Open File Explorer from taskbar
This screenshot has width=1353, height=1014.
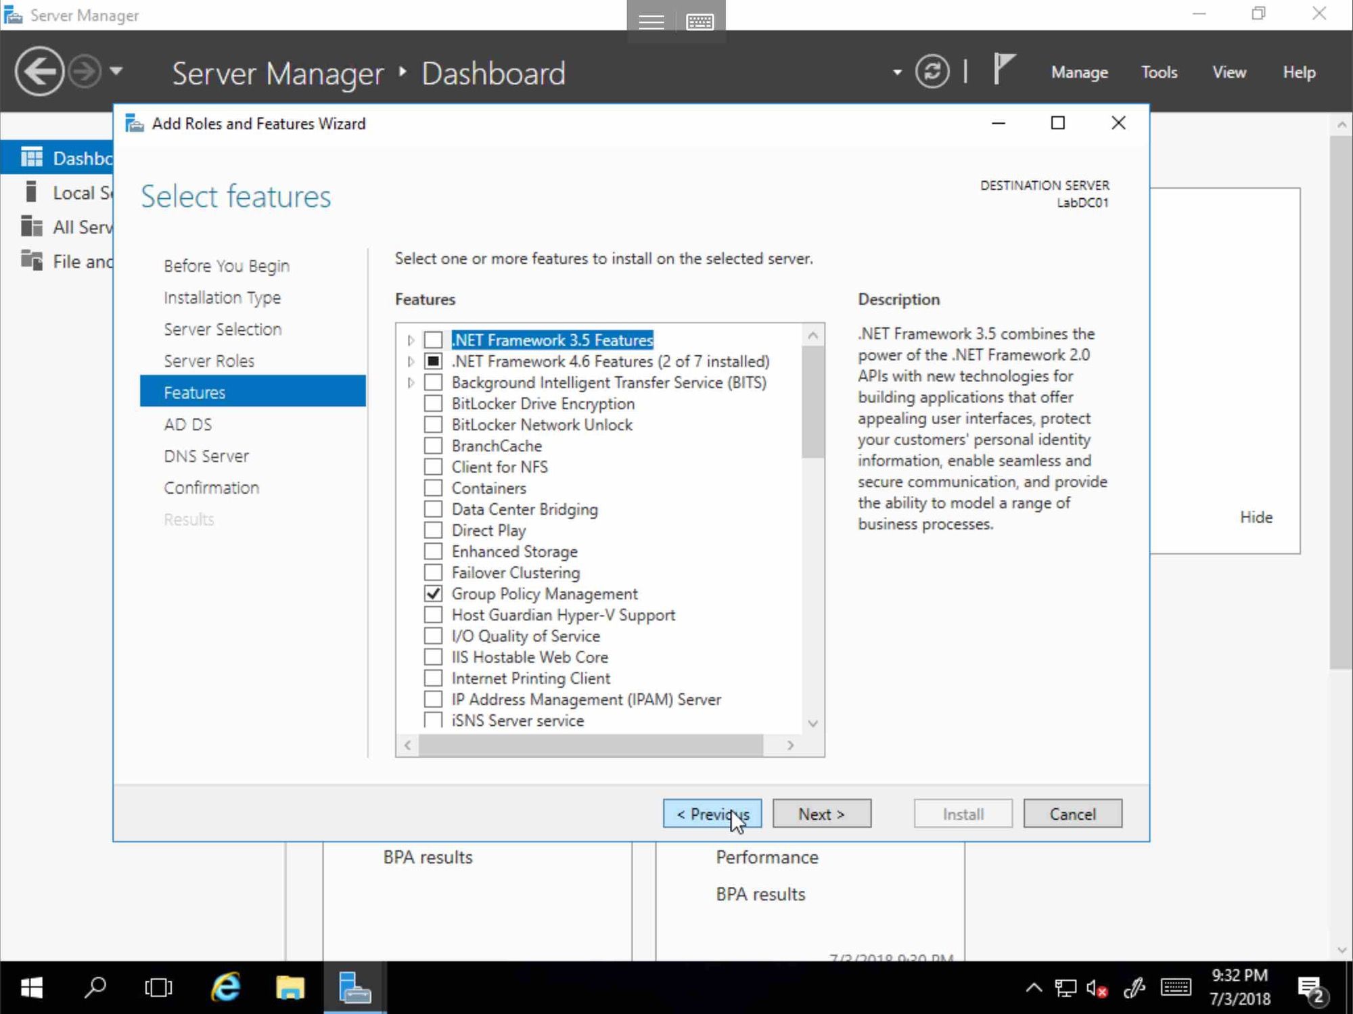[x=290, y=988]
